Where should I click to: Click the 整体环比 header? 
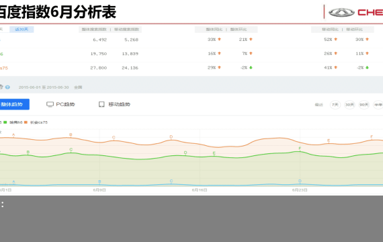(239, 30)
